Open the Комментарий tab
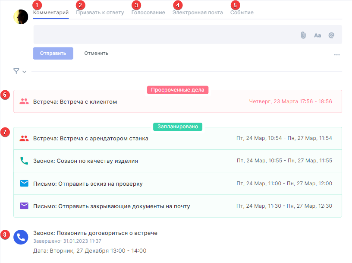The image size is (352, 263). [51, 13]
